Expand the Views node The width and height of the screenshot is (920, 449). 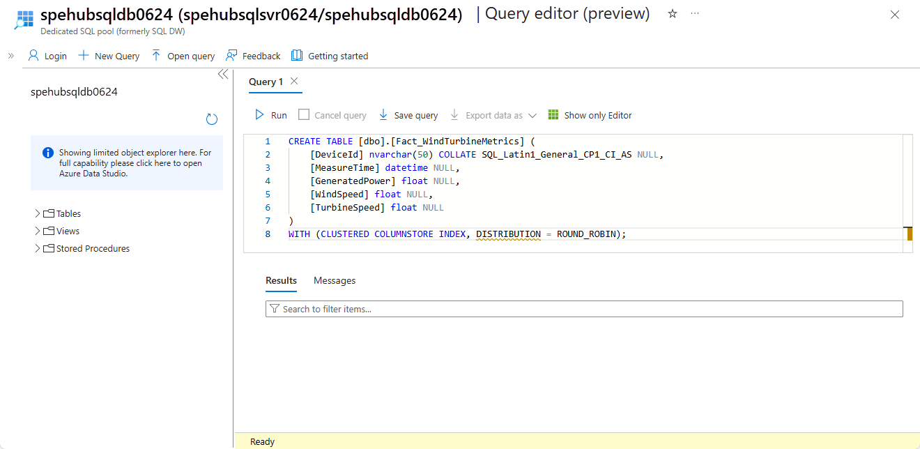[x=37, y=230]
